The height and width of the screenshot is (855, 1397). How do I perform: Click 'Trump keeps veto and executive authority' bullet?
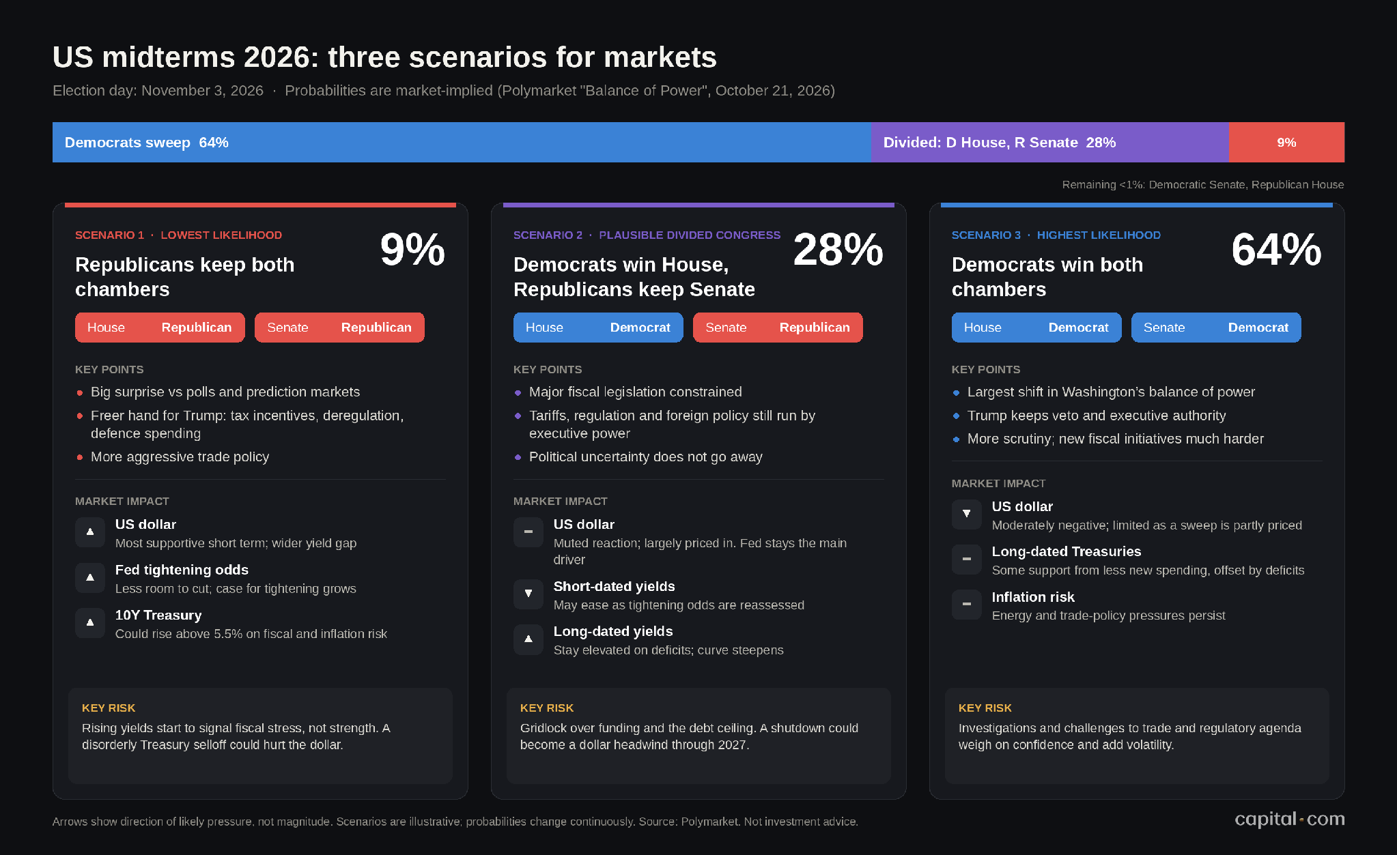click(1097, 416)
